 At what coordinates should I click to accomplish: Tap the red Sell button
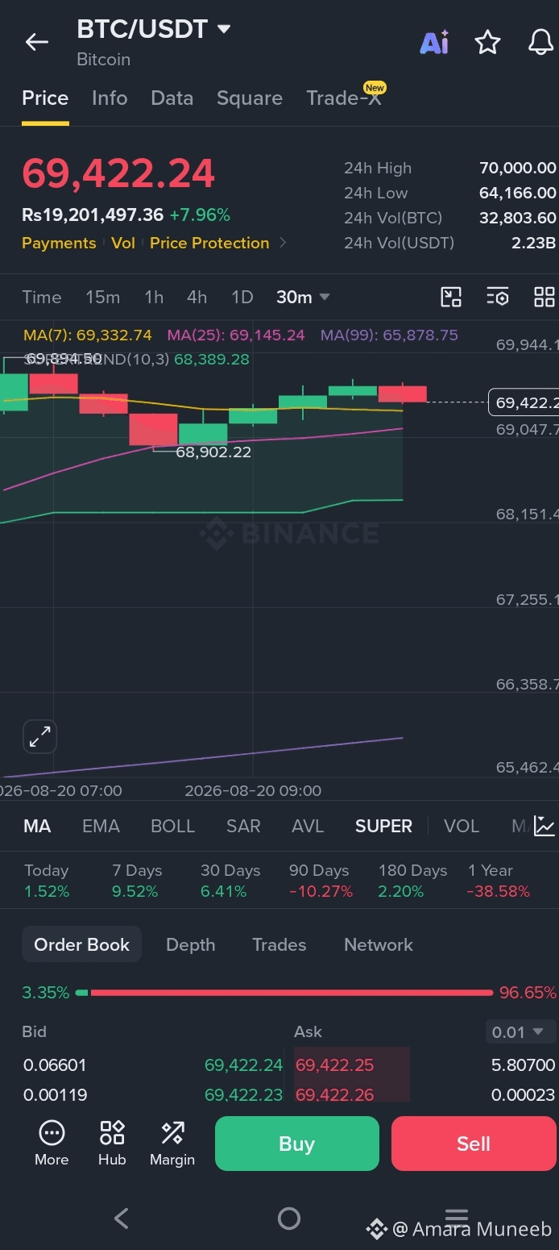474,1144
